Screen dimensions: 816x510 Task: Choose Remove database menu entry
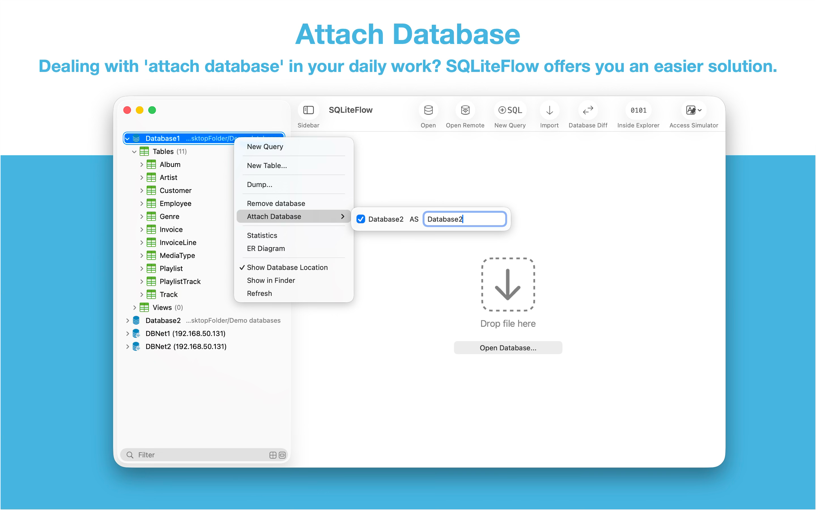(276, 203)
